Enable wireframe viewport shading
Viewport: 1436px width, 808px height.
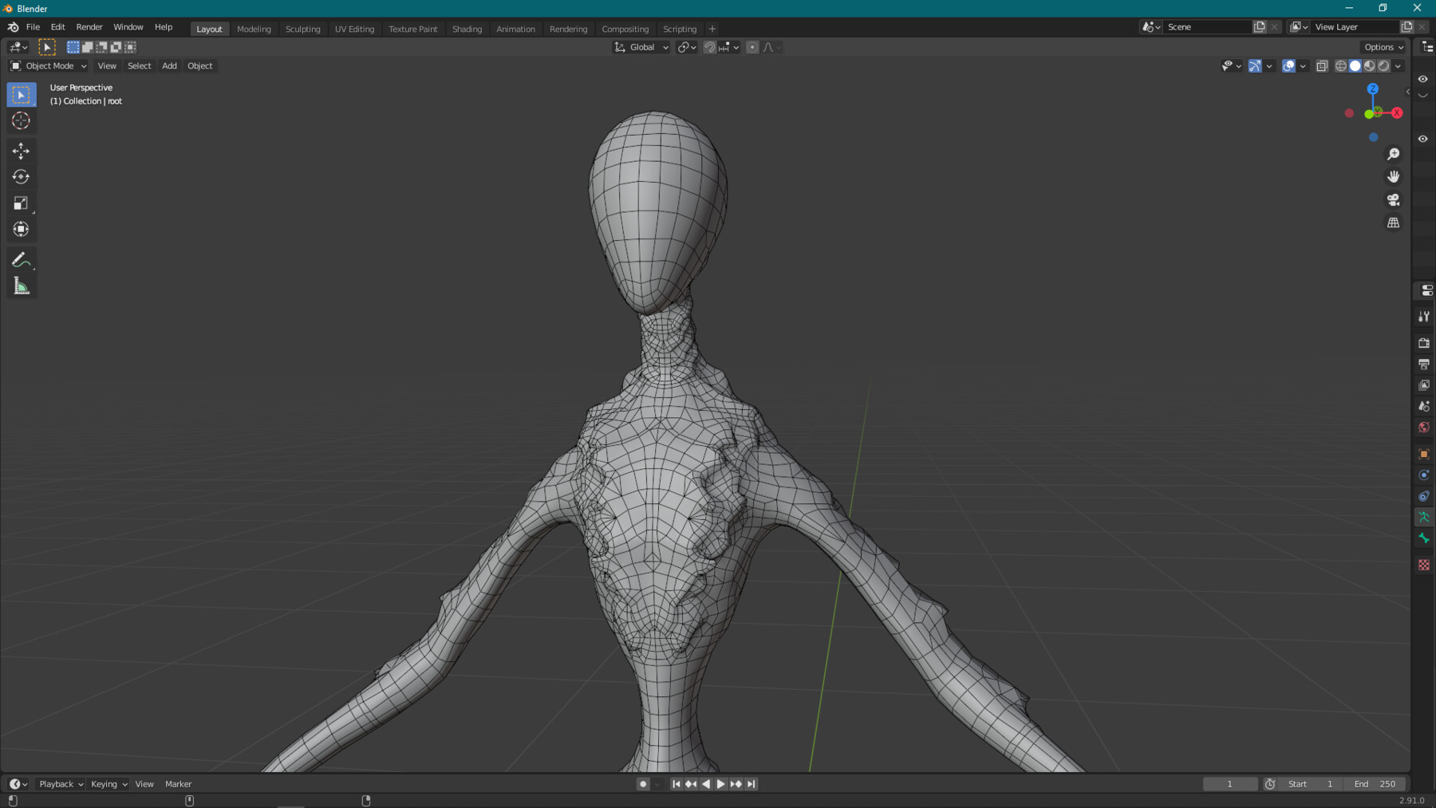click(1340, 66)
